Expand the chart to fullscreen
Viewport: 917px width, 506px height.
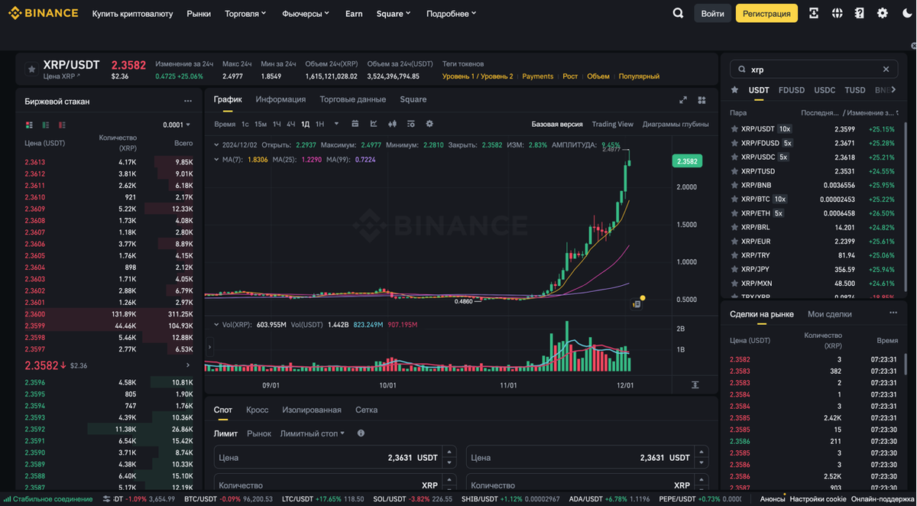pyautogui.click(x=683, y=100)
